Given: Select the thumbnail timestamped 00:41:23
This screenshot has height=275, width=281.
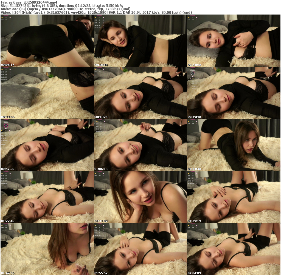Looking at the screenshot, I should [x=140, y=93].
